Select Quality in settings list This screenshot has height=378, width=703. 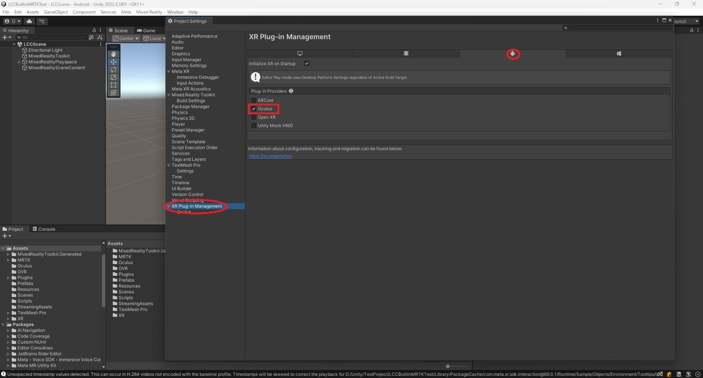179,136
